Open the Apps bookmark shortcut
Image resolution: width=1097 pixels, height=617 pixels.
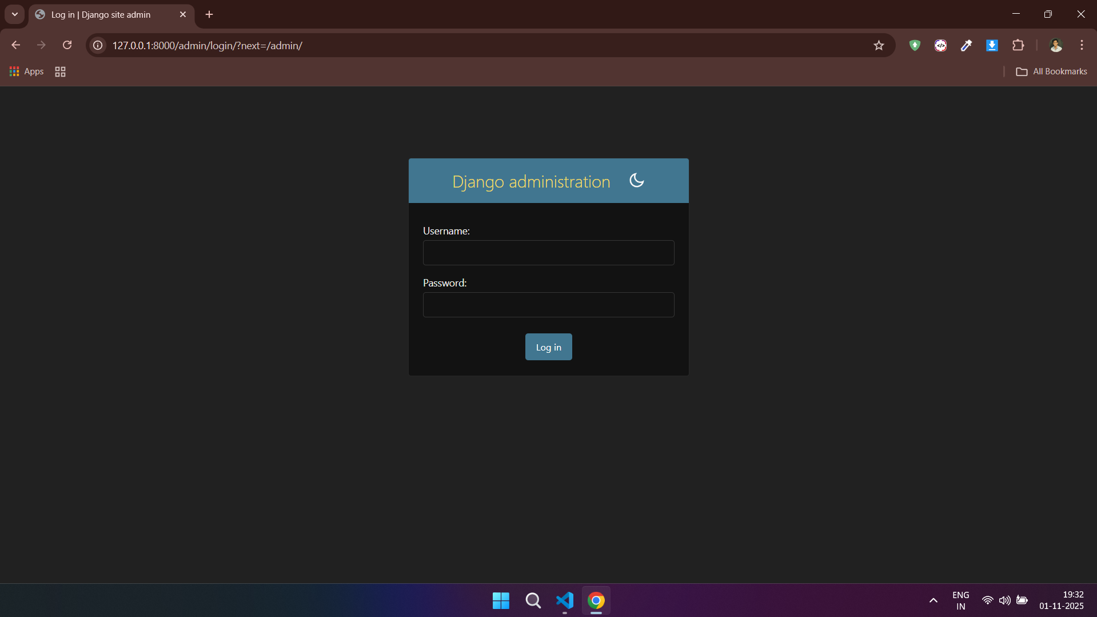tap(26, 71)
